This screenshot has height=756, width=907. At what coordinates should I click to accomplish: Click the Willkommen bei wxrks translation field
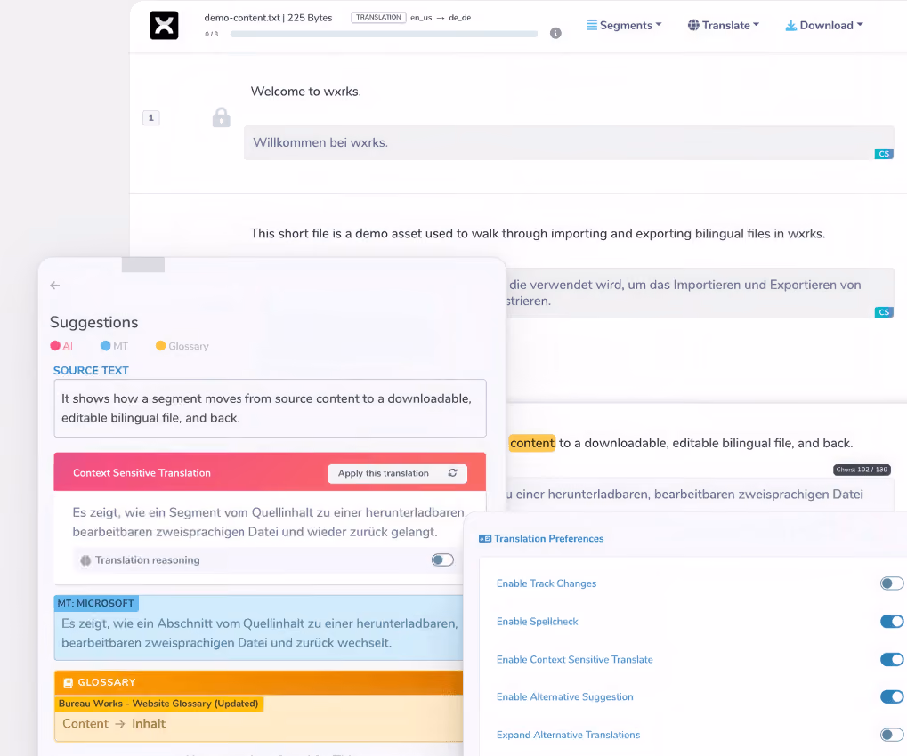click(x=569, y=143)
